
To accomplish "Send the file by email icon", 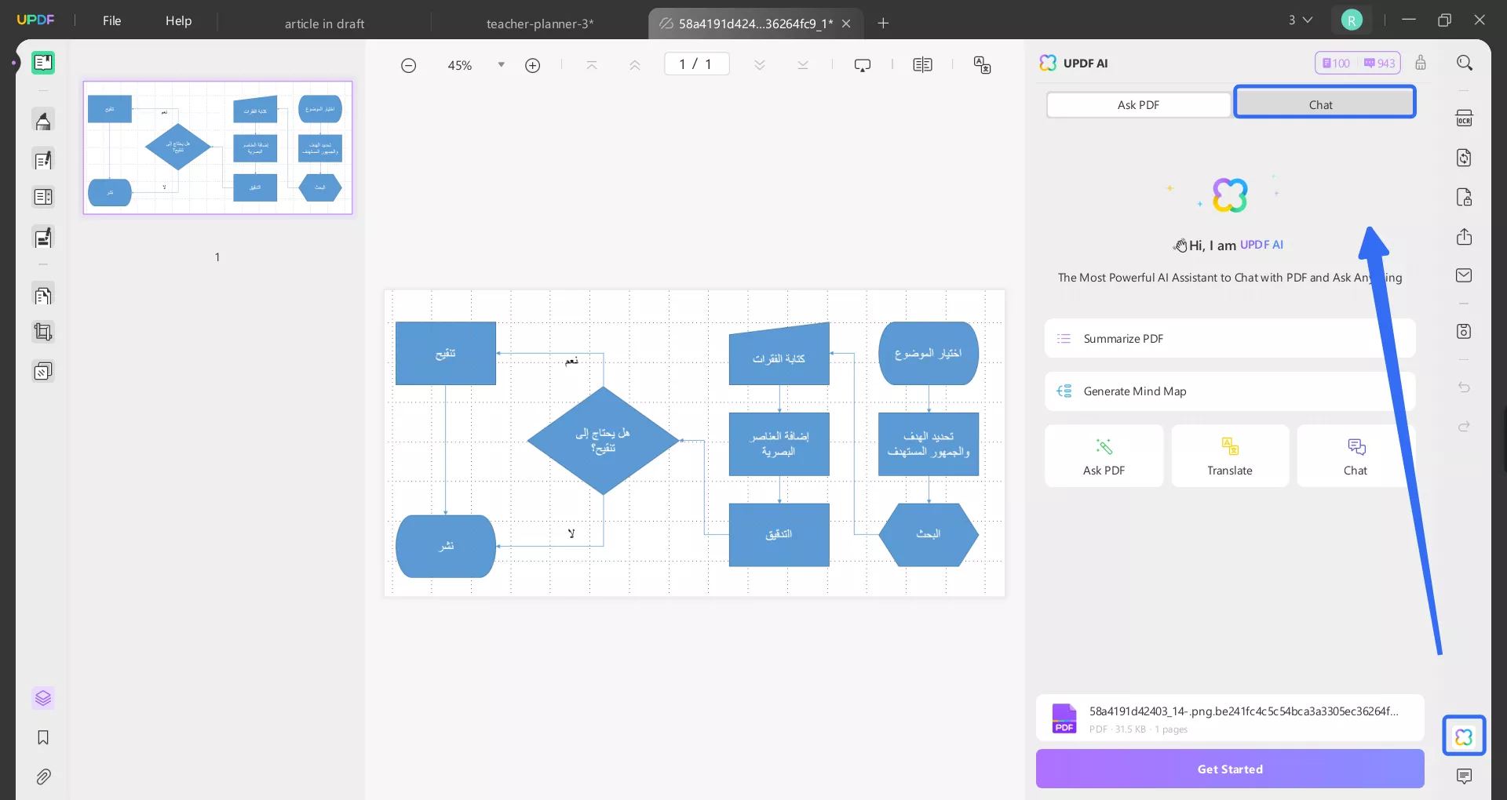I will click(x=1464, y=275).
